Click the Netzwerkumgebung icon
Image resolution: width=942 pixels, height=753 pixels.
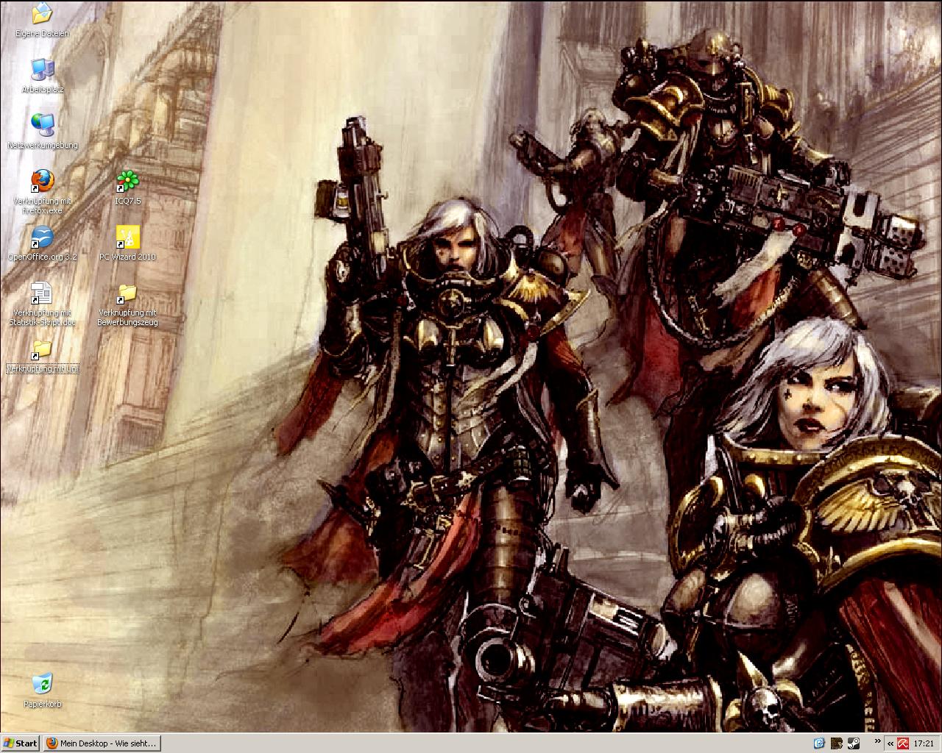pyautogui.click(x=42, y=125)
